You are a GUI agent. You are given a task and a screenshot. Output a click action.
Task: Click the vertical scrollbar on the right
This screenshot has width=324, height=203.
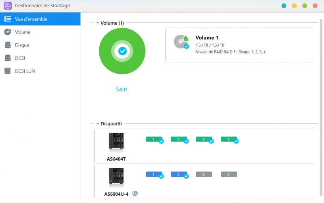pos(321,107)
